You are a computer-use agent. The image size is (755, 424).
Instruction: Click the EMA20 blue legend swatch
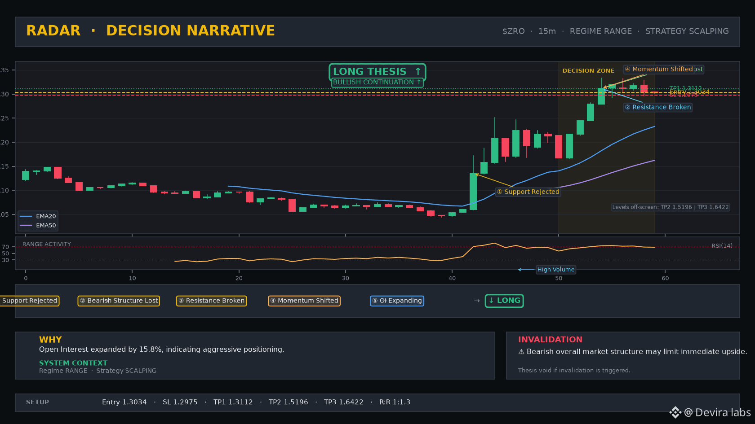tap(26, 216)
